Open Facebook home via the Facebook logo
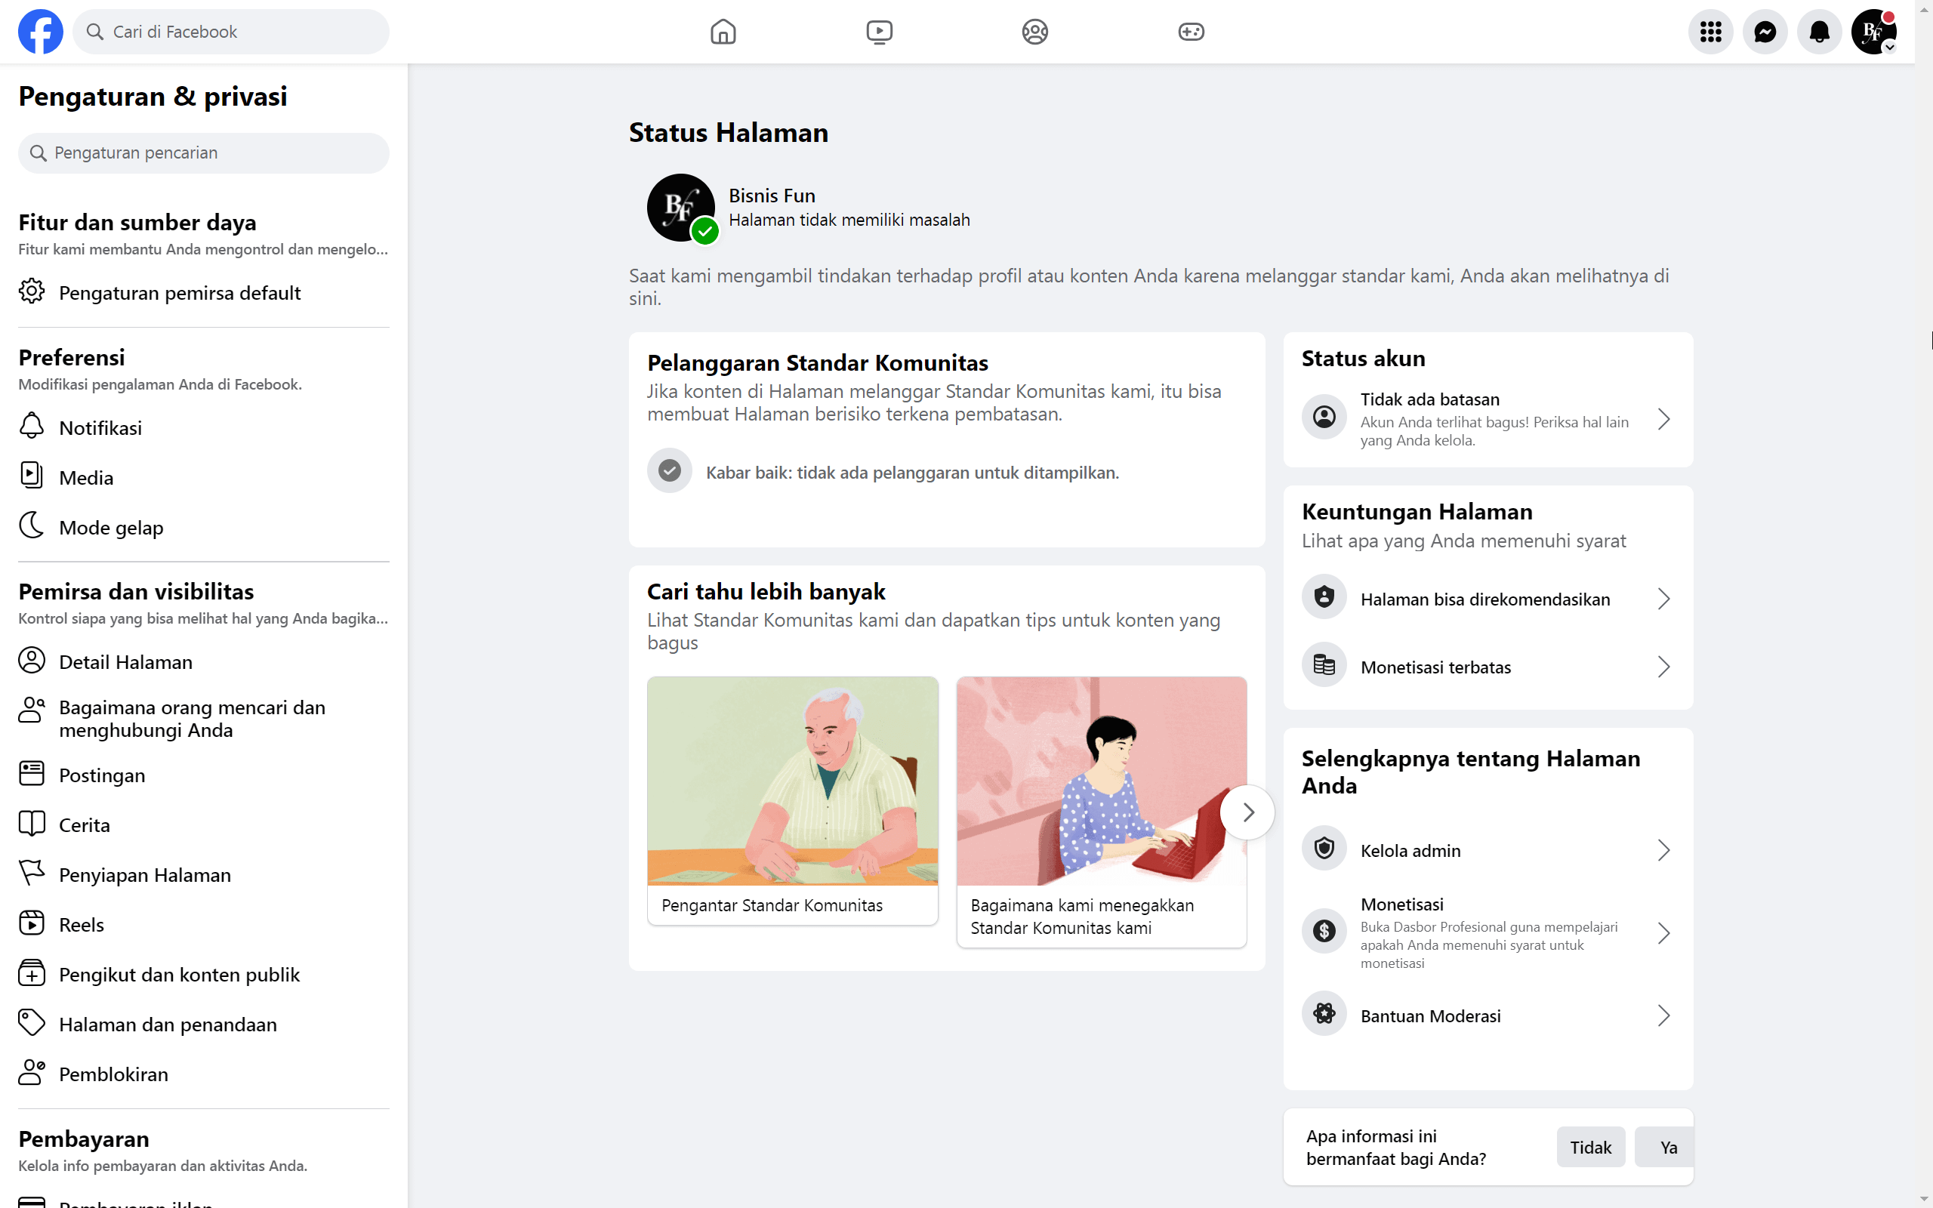Image resolution: width=1933 pixels, height=1208 pixels. [40, 31]
